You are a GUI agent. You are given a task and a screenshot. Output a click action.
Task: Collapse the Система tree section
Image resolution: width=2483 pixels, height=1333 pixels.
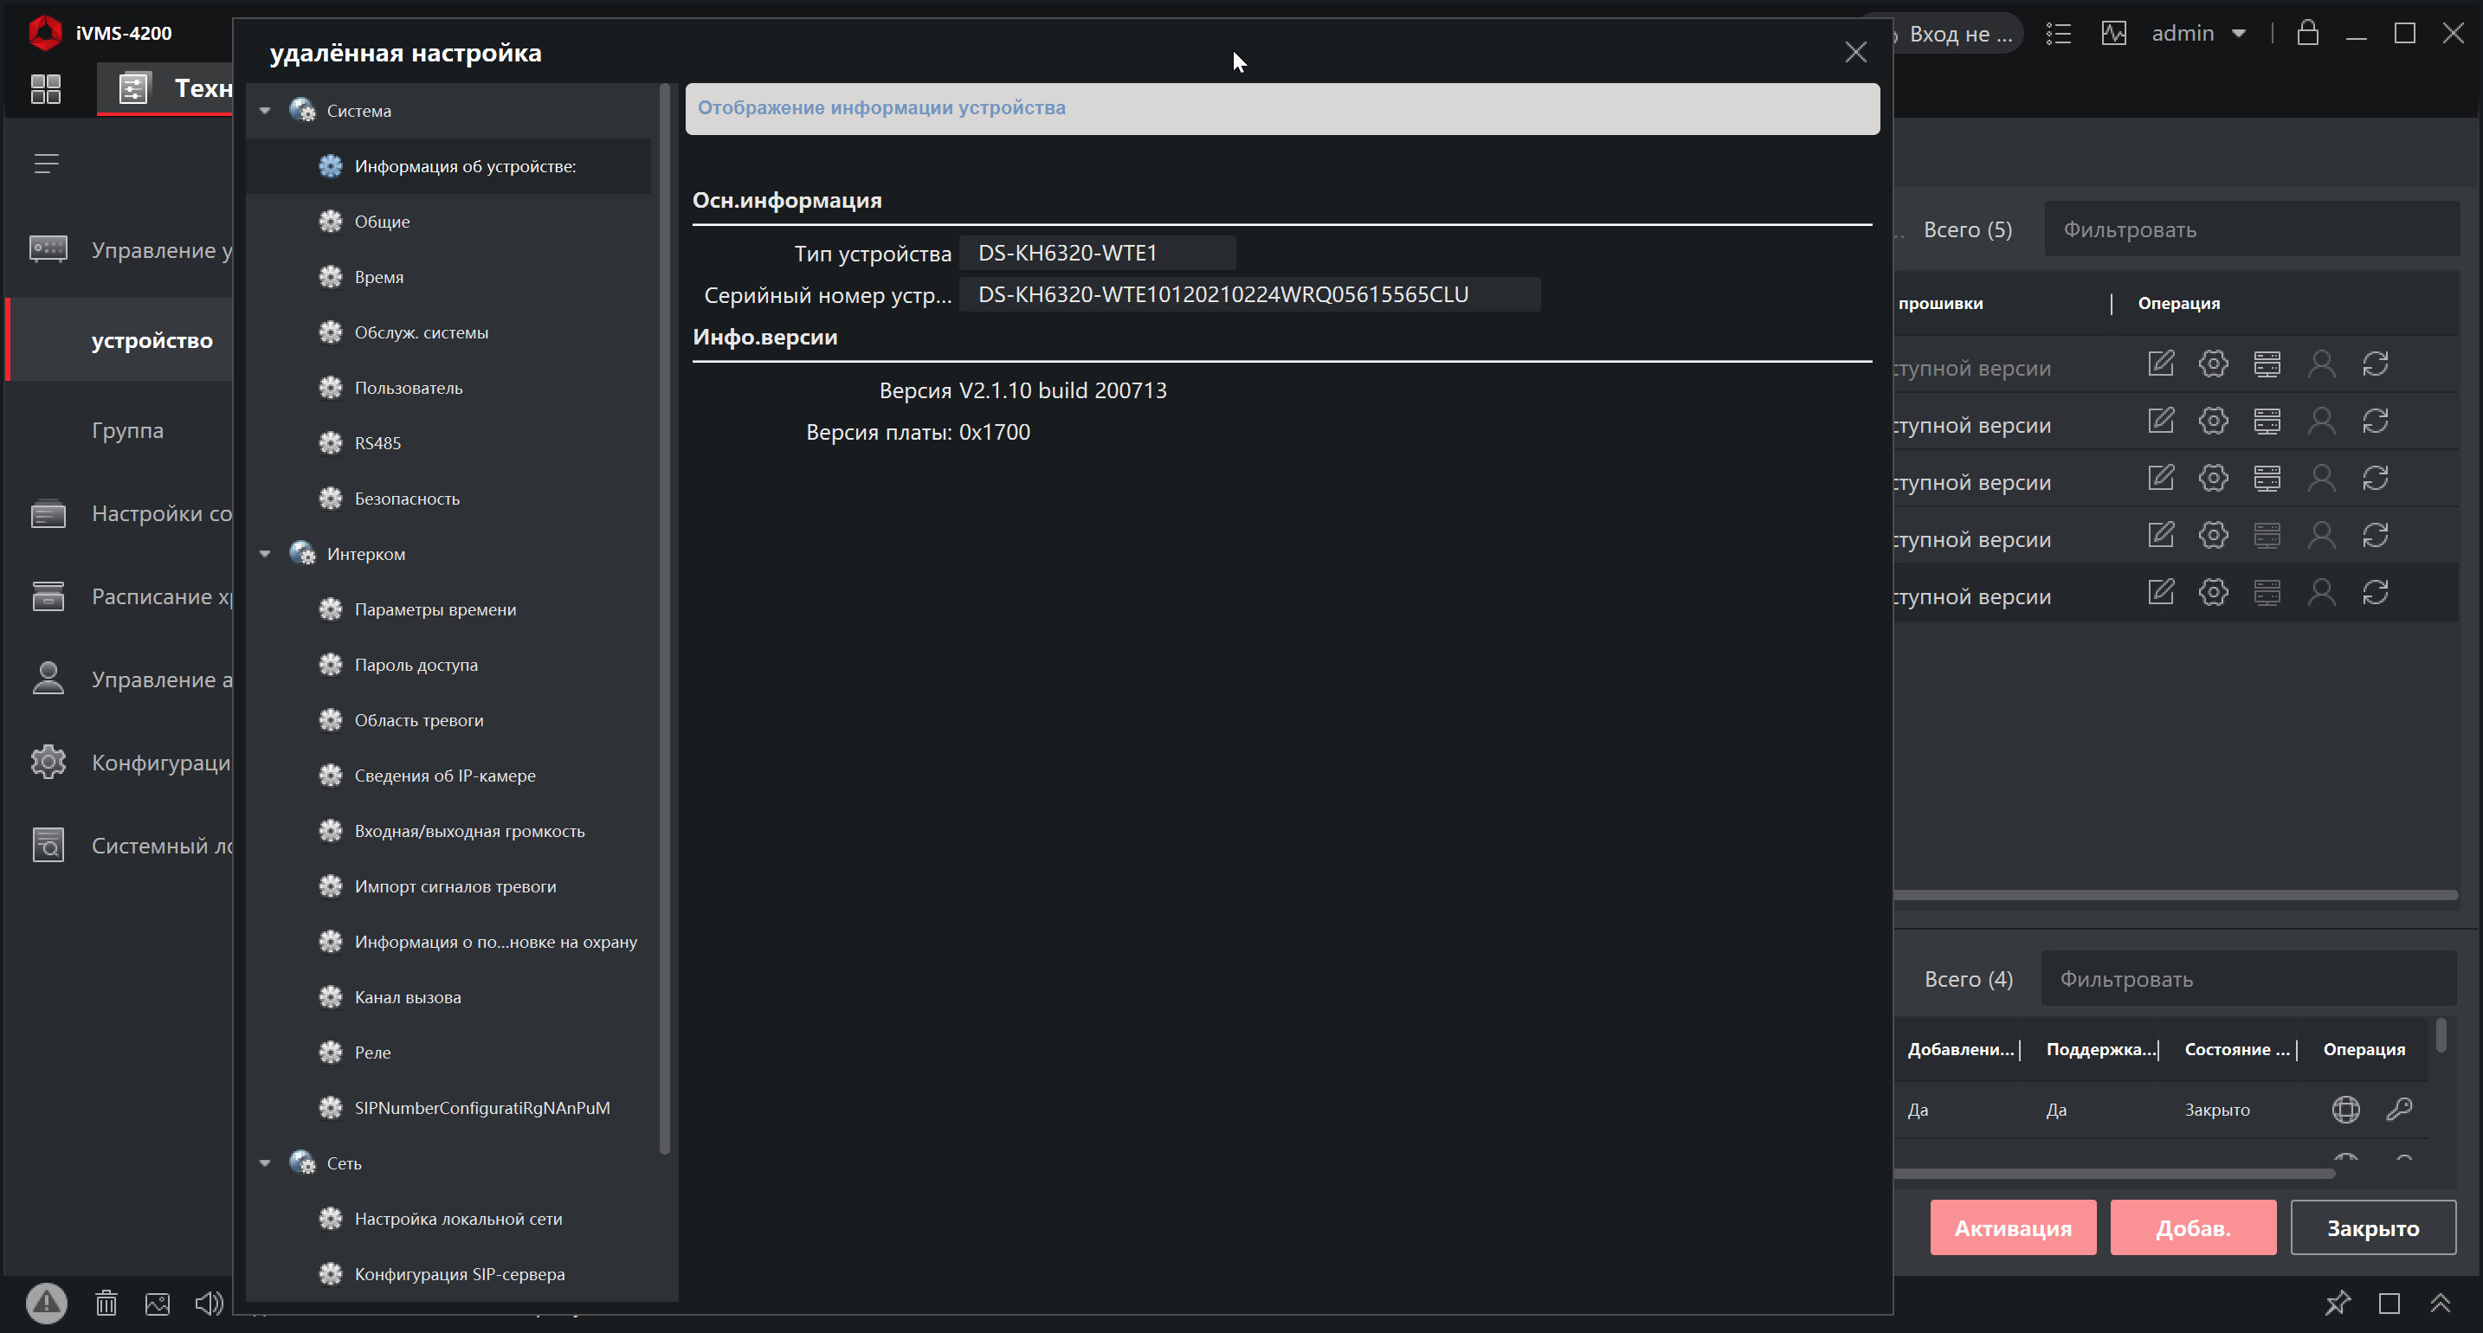point(265,111)
